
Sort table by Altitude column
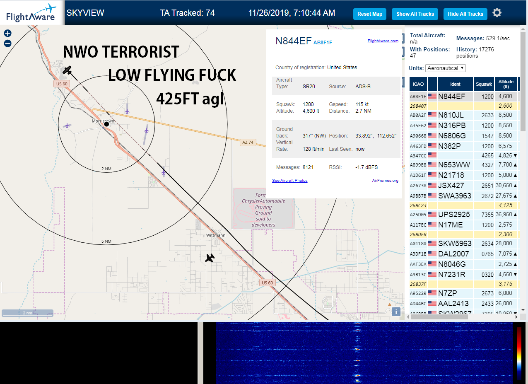[506, 84]
